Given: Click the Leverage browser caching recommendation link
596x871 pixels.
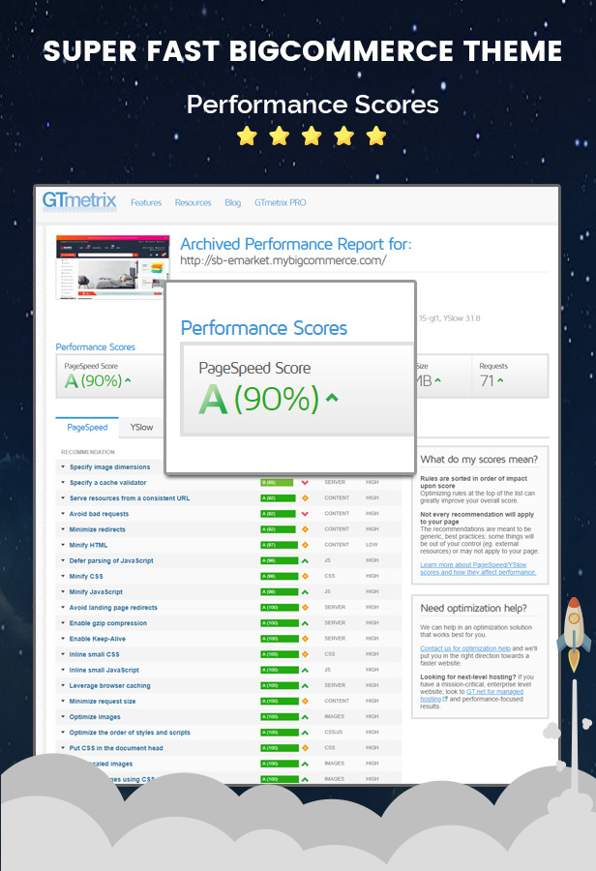Looking at the screenshot, I should pyautogui.click(x=109, y=686).
